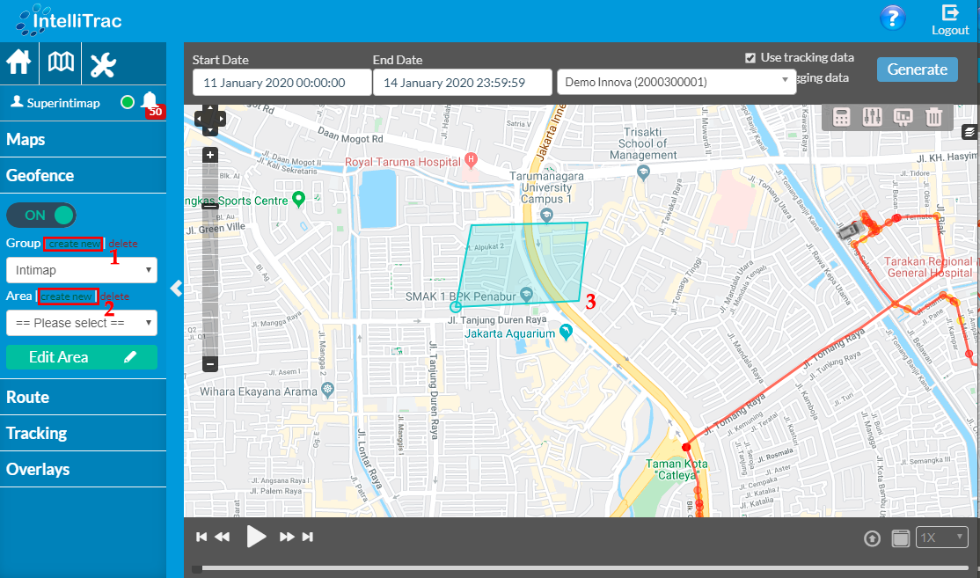The height and width of the screenshot is (578, 980).
Task: Open the sliders settings icon on map
Action: tap(872, 117)
